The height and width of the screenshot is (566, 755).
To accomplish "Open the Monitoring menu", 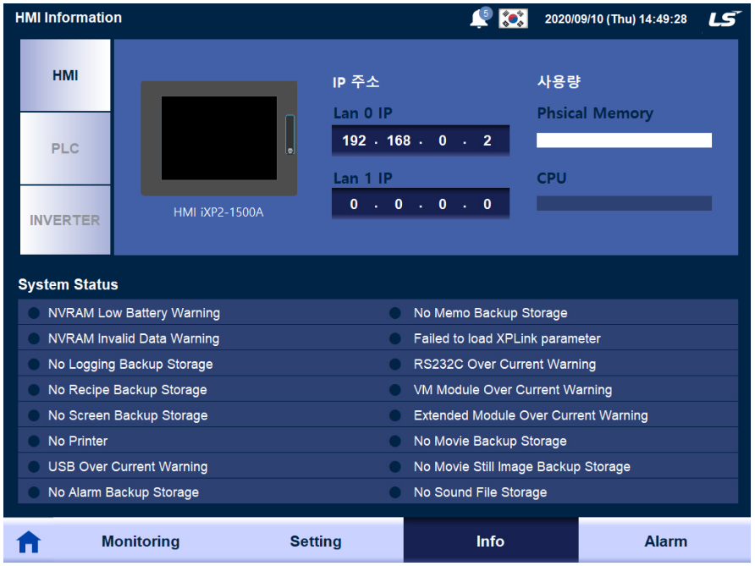I will (141, 541).
